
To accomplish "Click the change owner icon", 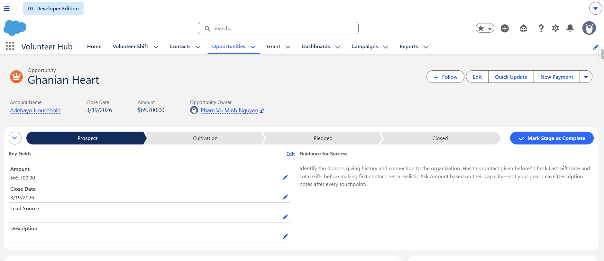I will click(x=262, y=111).
